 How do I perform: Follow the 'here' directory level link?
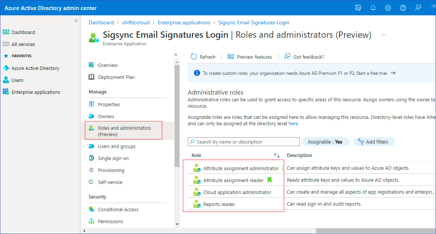[293, 123]
